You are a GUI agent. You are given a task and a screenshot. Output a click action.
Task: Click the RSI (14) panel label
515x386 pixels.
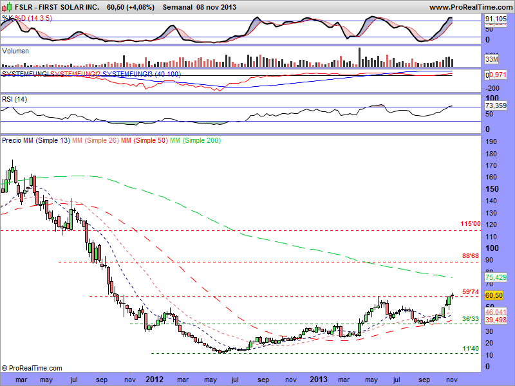click(14, 99)
